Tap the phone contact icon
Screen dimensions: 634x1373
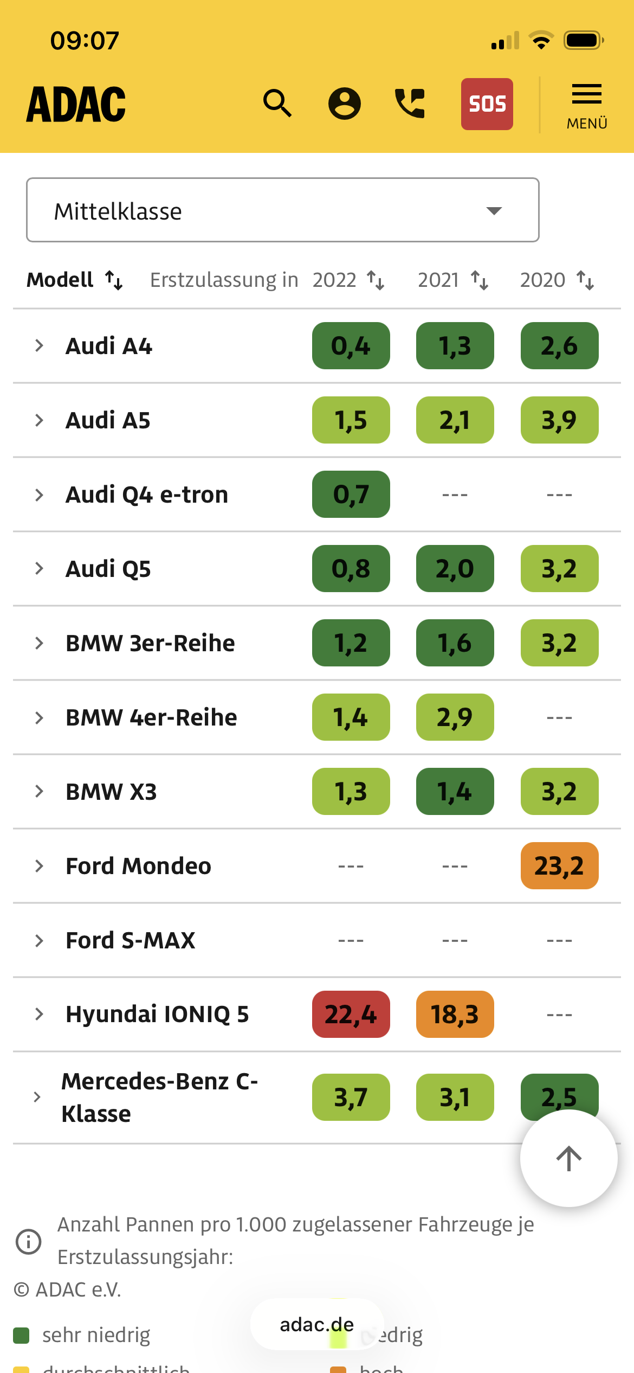tap(410, 103)
